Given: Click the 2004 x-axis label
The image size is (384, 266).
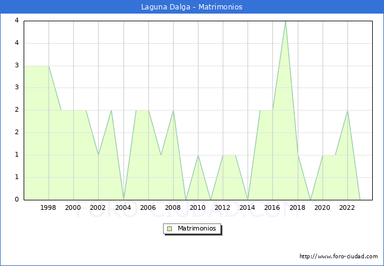Looking at the screenshot, I should tap(123, 207).
